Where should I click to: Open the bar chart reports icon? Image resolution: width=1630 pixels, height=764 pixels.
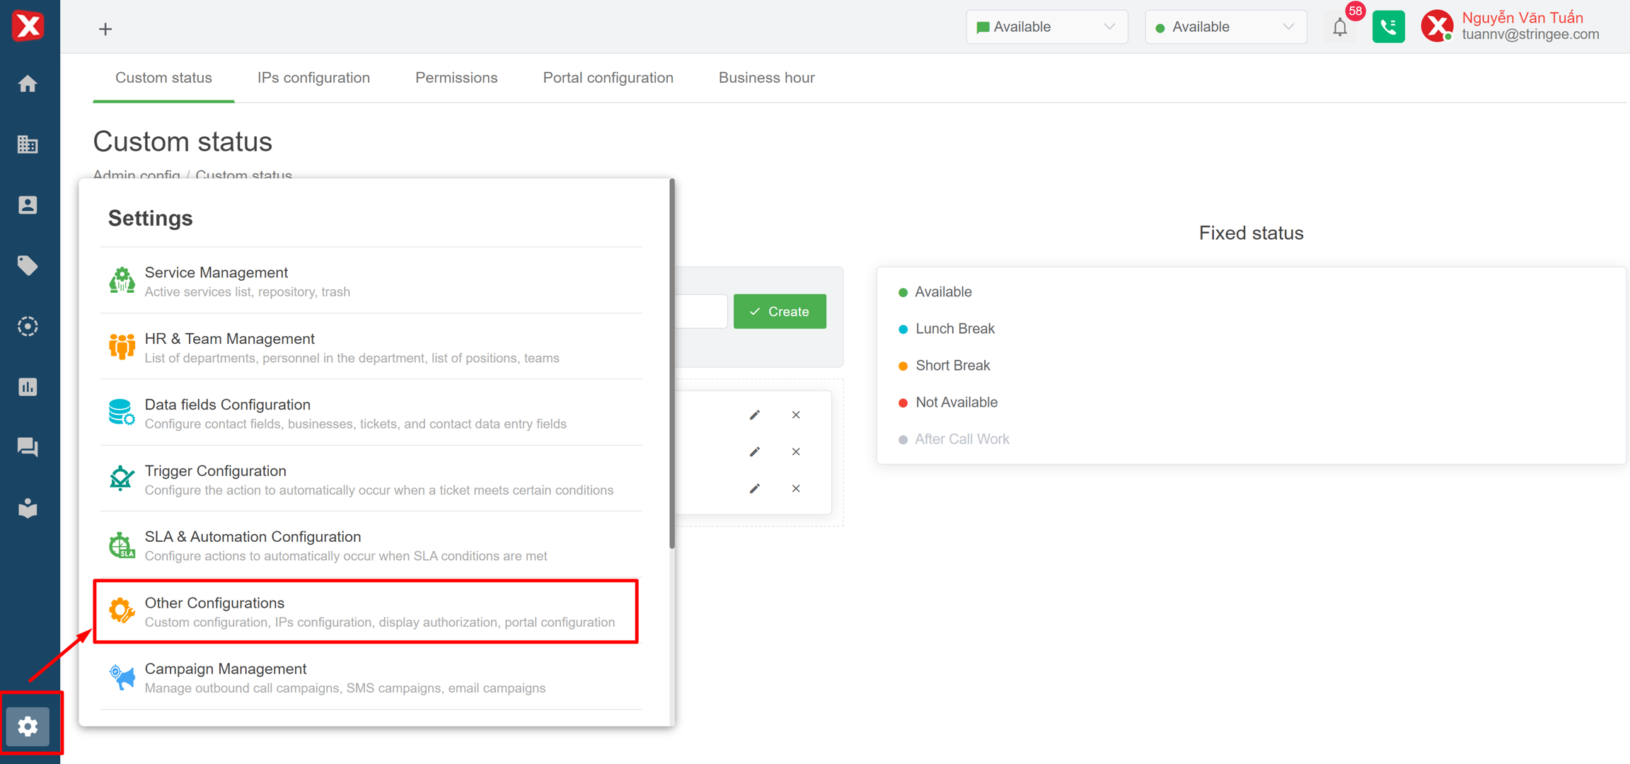[28, 387]
